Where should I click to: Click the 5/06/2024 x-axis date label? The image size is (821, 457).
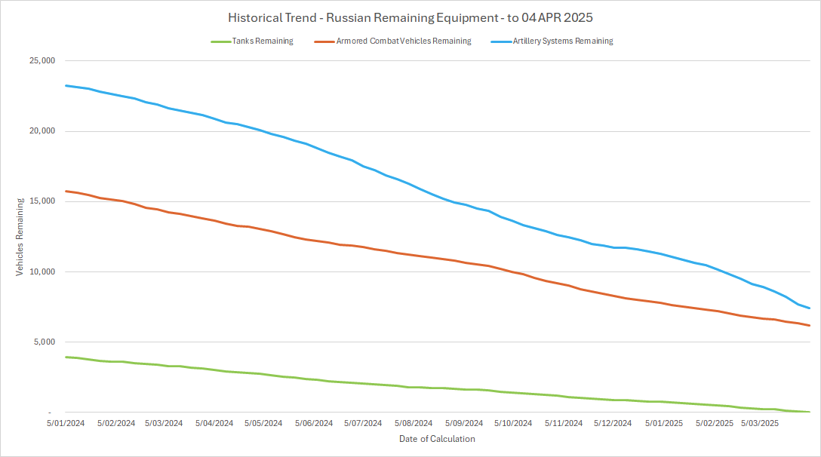pyautogui.click(x=312, y=424)
